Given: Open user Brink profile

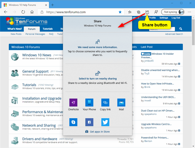Looking at the screenshot, I should click(x=147, y=87).
